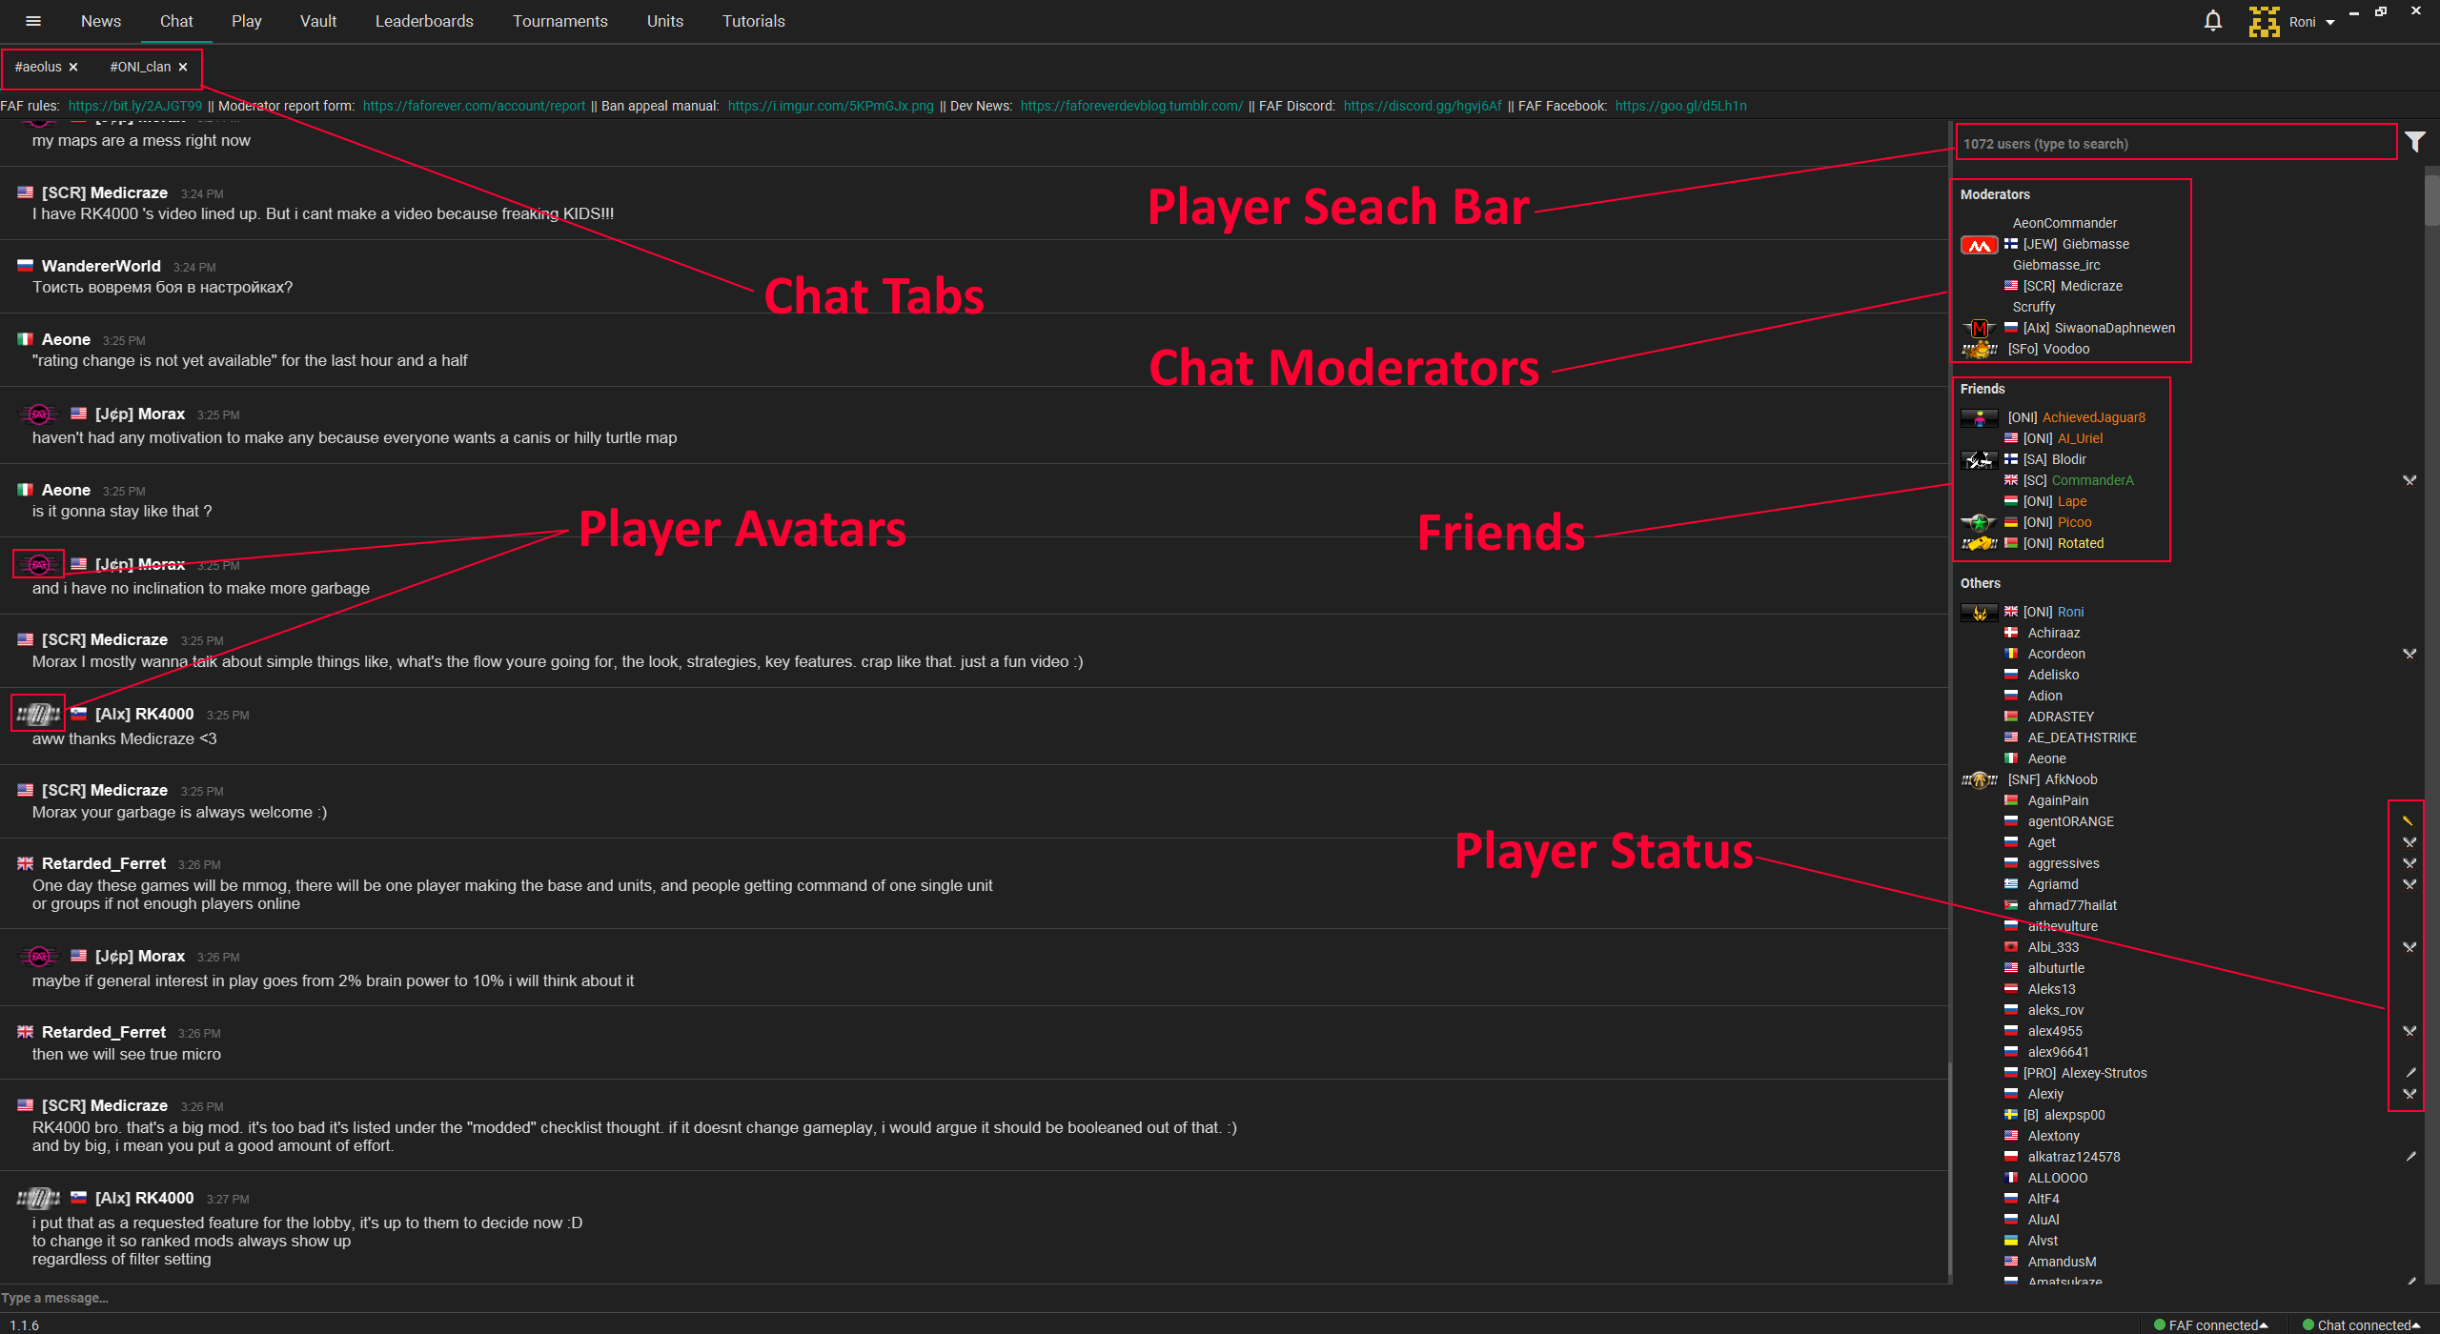Click the Roni user profile icon
The width and height of the screenshot is (2440, 1334).
pos(2265,16)
